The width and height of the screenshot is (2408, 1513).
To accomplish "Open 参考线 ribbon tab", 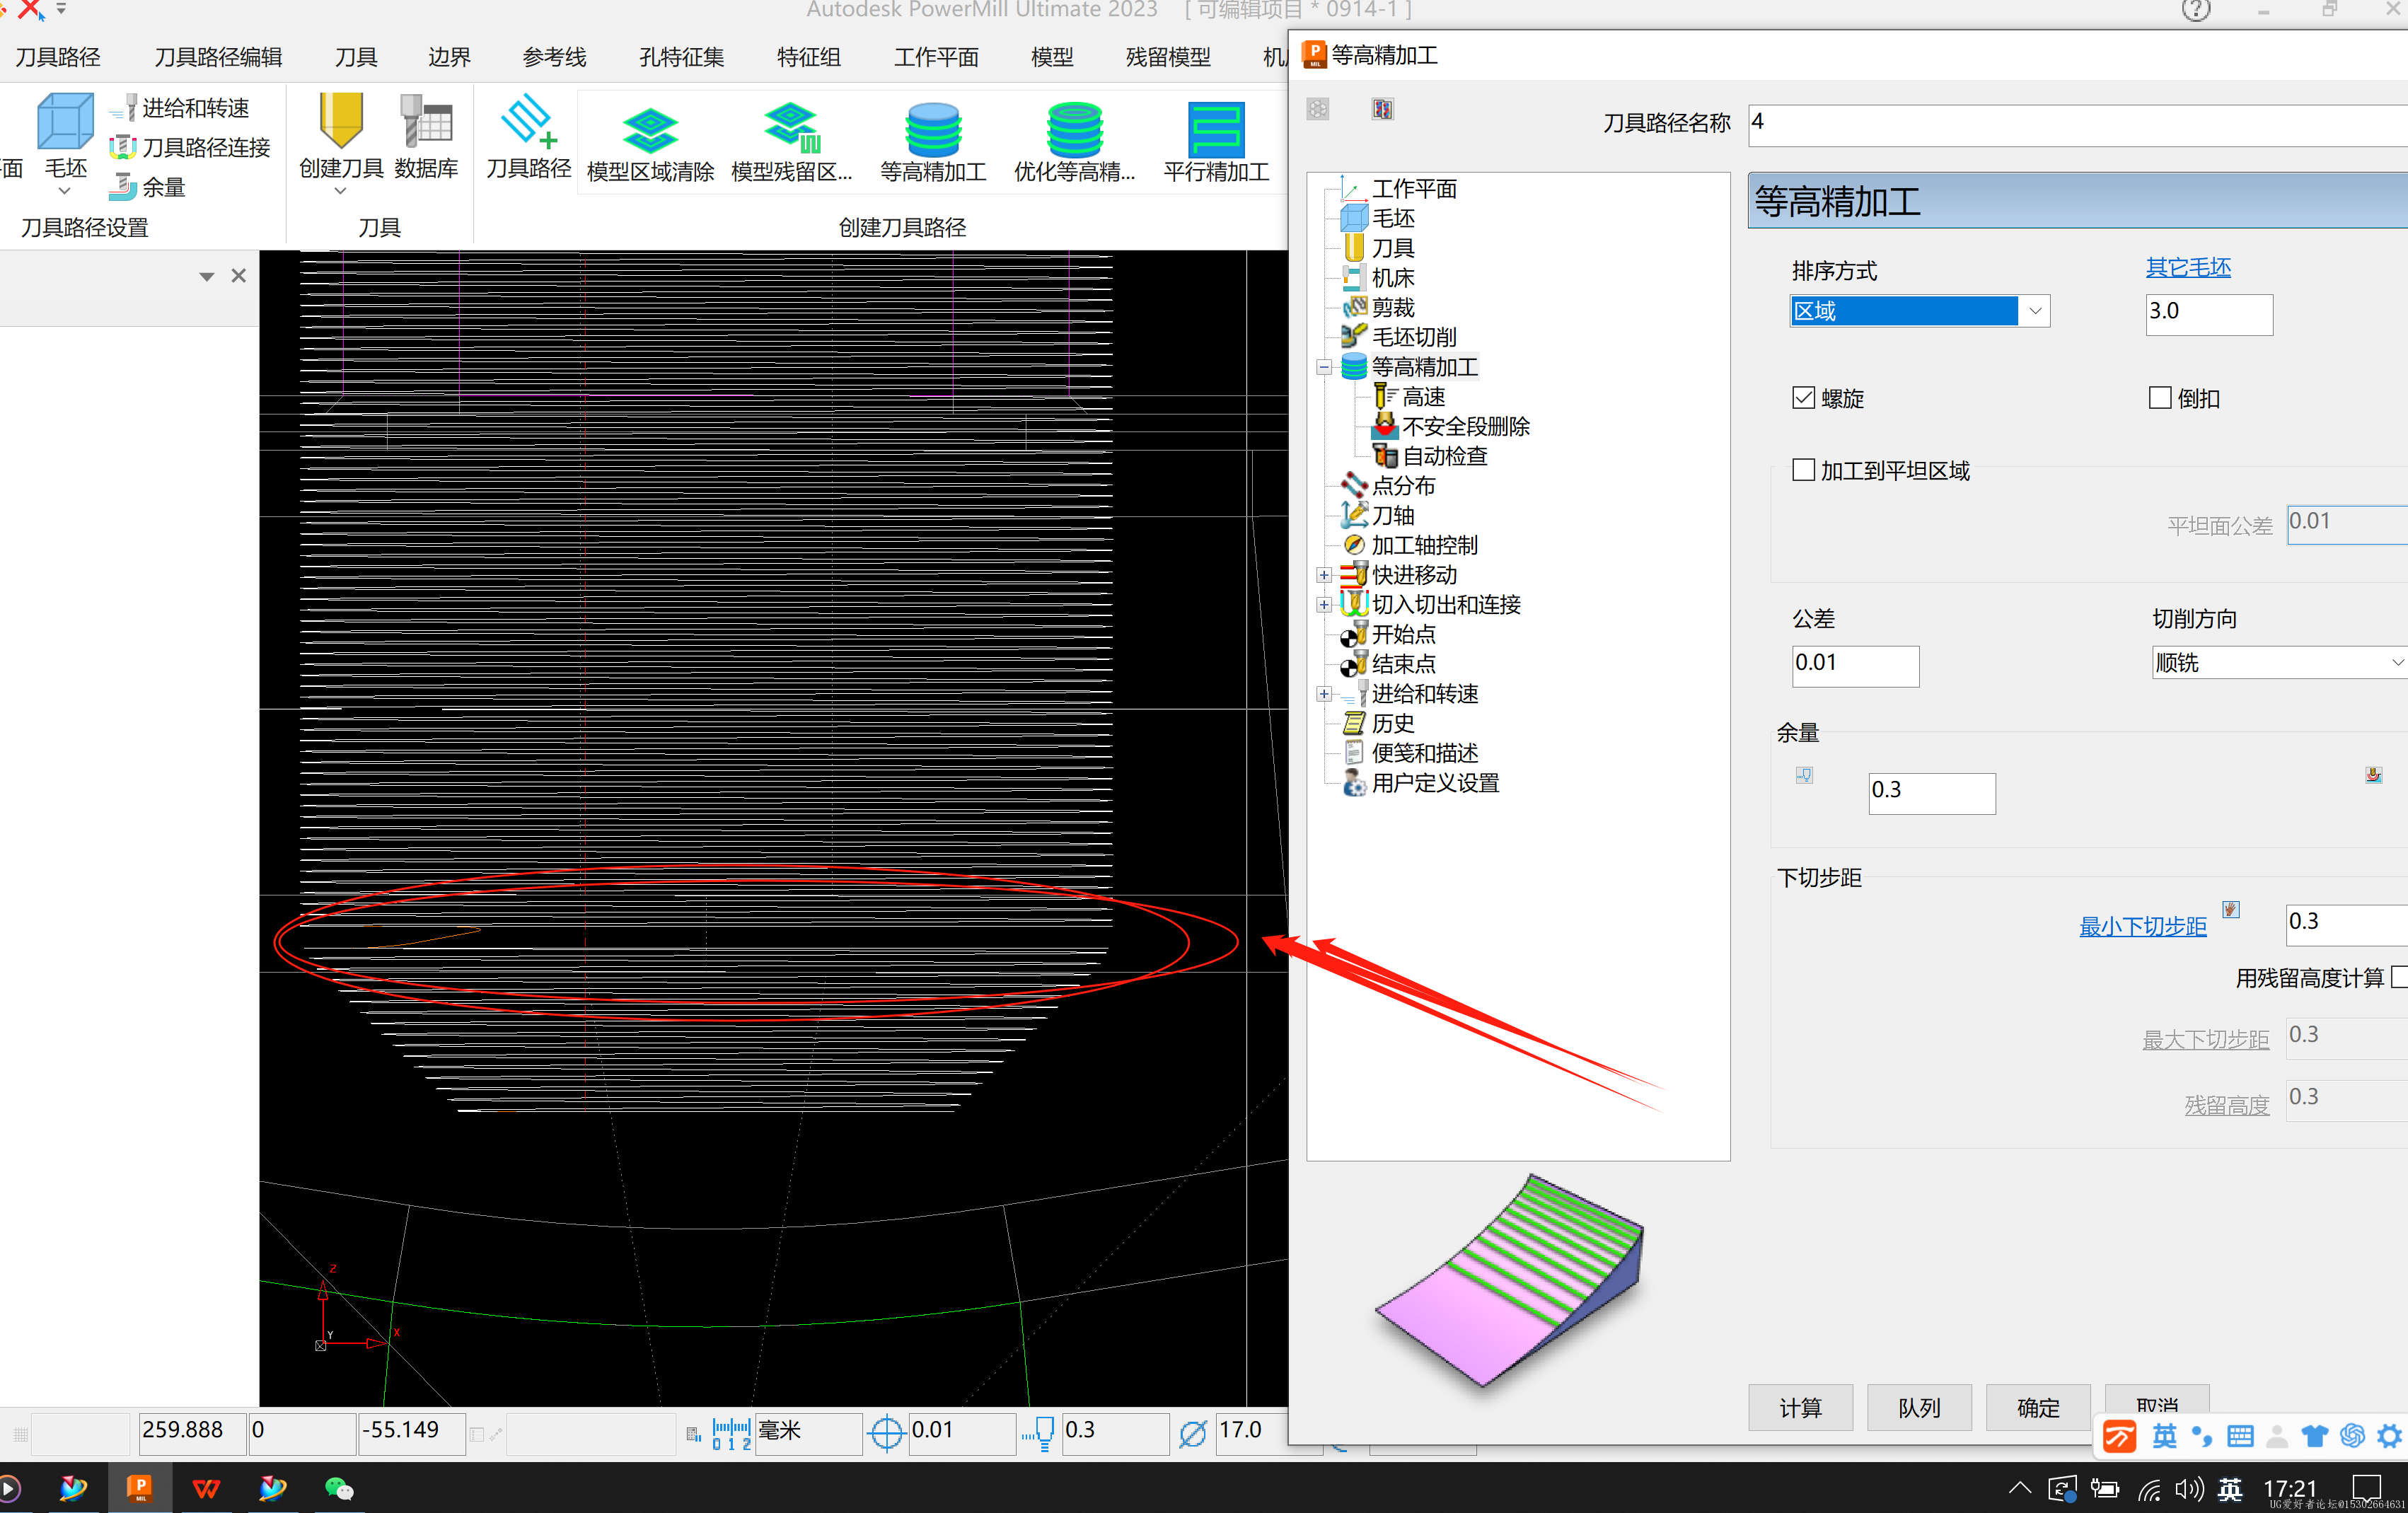I will click(x=554, y=57).
